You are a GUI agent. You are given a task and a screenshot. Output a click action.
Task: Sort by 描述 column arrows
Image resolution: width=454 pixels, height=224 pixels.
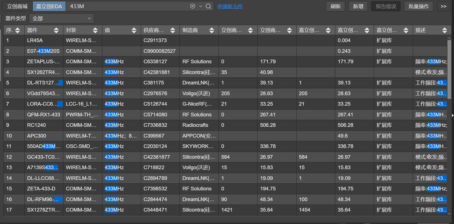445,30
